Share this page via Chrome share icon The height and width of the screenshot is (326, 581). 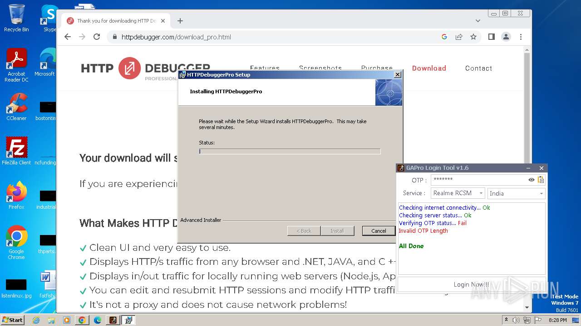[459, 37]
